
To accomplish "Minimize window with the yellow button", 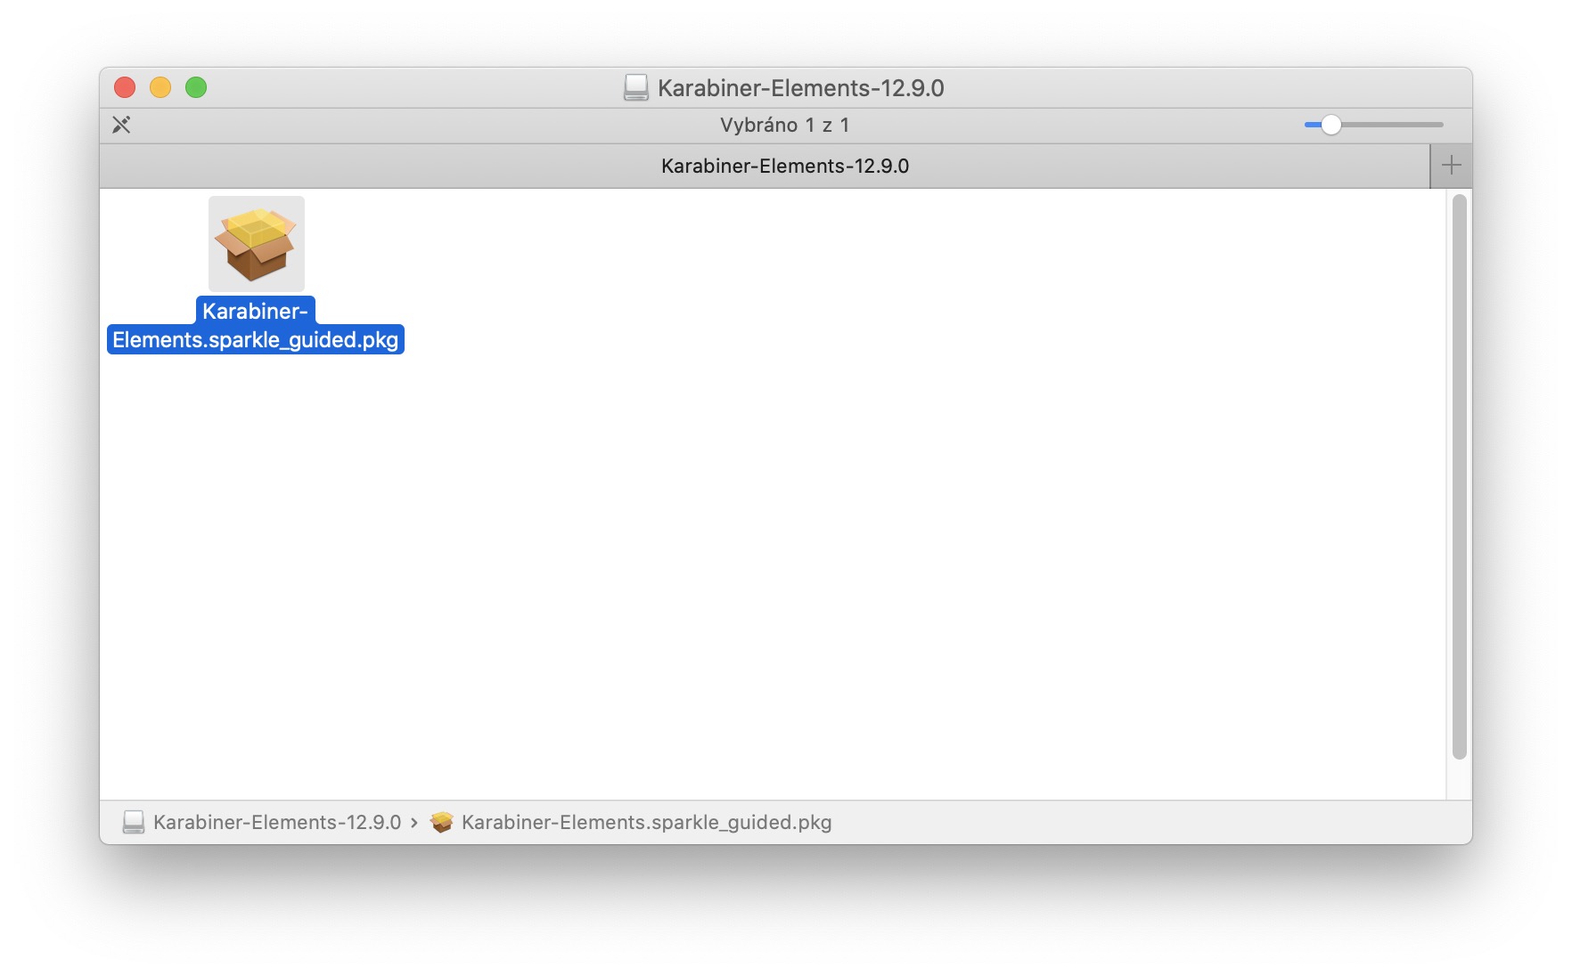I will point(160,87).
